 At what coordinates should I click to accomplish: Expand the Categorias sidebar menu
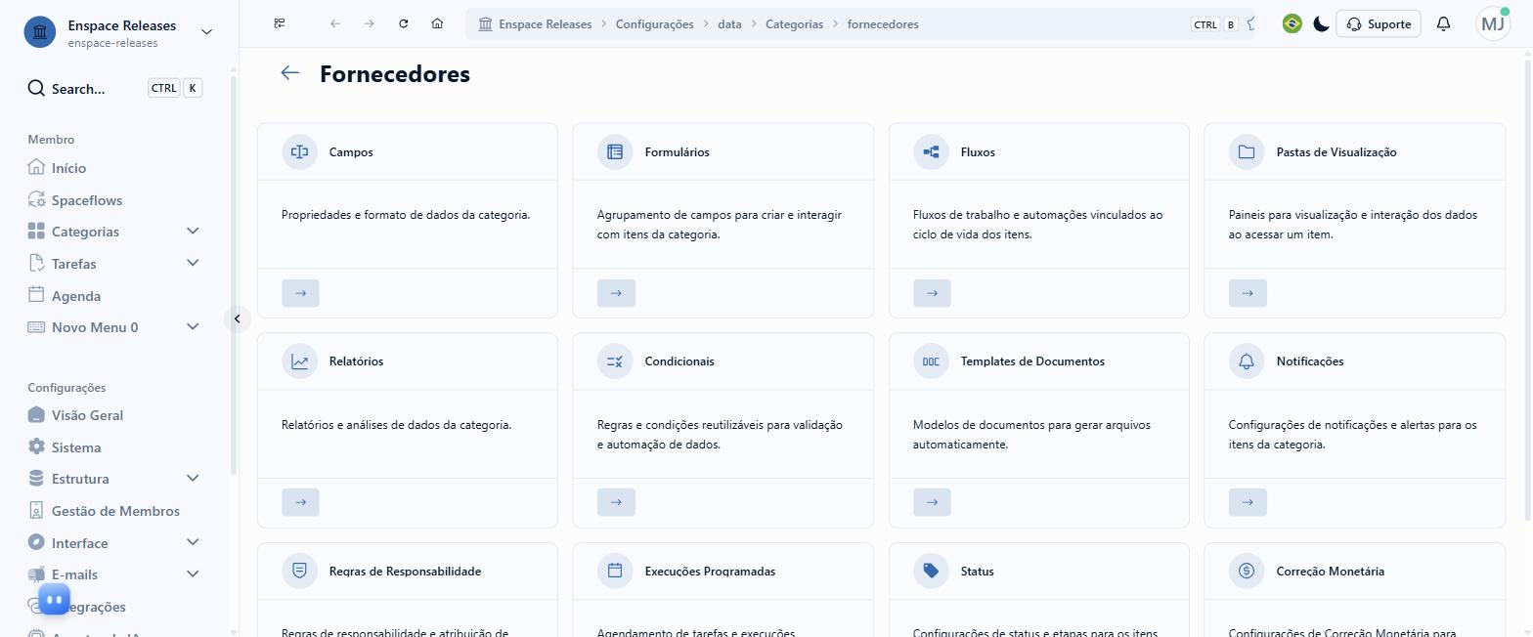click(x=193, y=232)
